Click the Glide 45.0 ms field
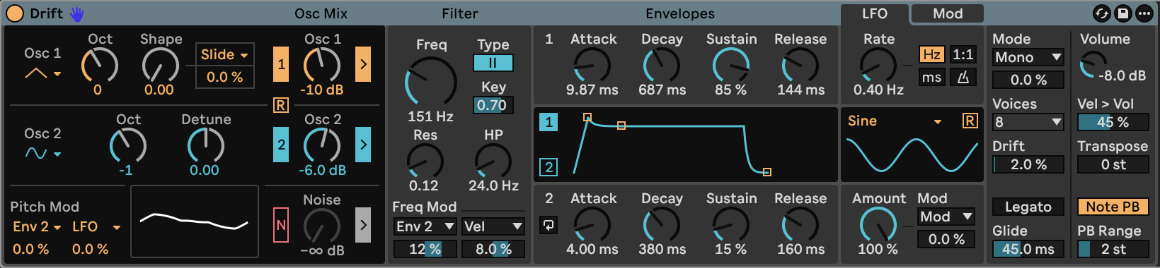Screen dimensions: 1160x268 point(1028,249)
